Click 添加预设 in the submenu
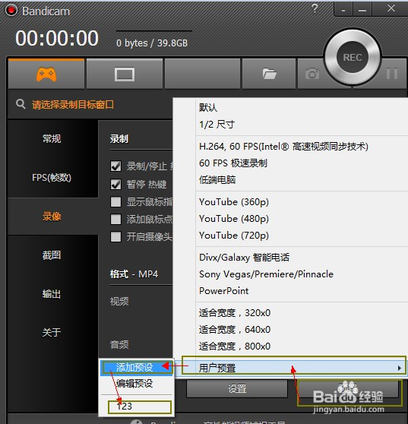 pos(136,368)
